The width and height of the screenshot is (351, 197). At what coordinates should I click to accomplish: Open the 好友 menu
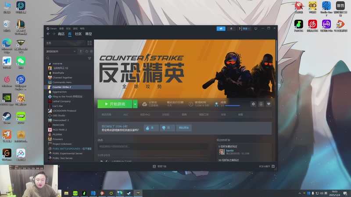68,28
